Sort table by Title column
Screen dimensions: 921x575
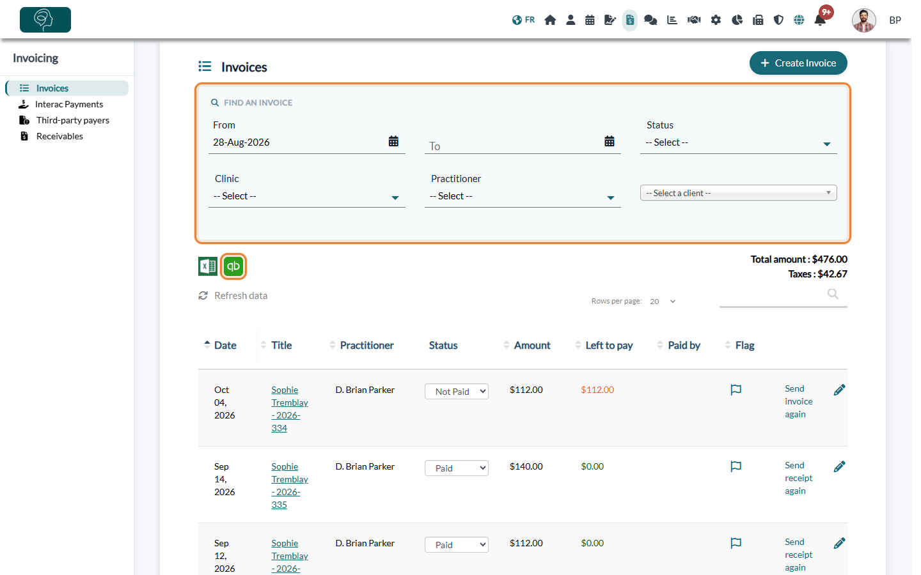tap(276, 345)
